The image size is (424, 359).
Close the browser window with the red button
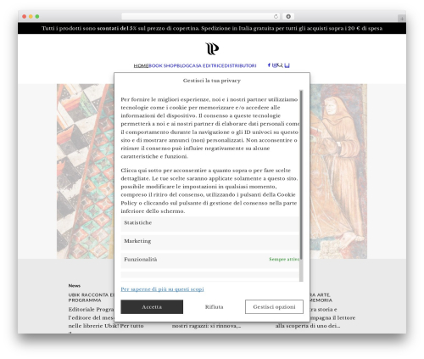[x=25, y=16]
